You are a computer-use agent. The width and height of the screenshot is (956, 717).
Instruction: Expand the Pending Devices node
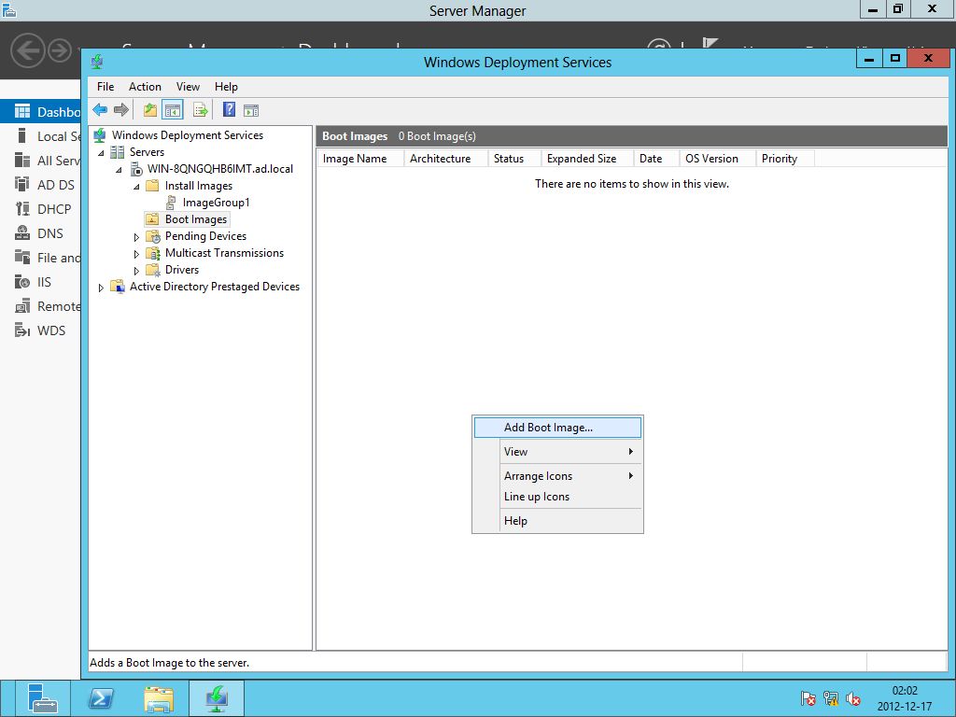(x=136, y=237)
